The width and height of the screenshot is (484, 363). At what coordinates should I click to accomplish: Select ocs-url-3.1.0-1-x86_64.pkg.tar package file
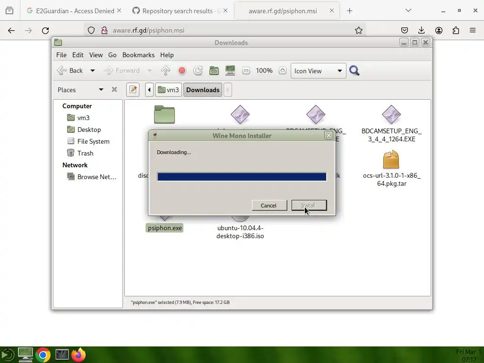tap(391, 169)
